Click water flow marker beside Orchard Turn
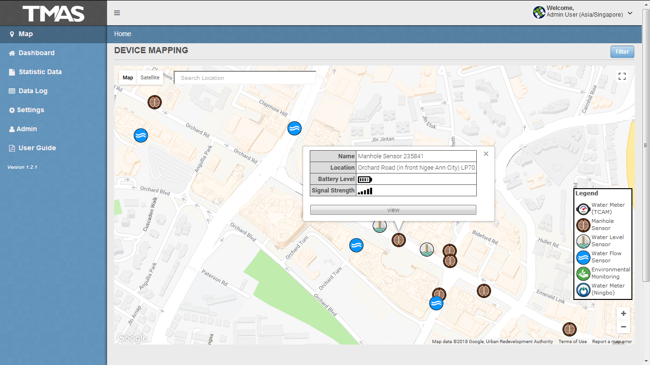Image resolution: width=650 pixels, height=365 pixels. (356, 245)
